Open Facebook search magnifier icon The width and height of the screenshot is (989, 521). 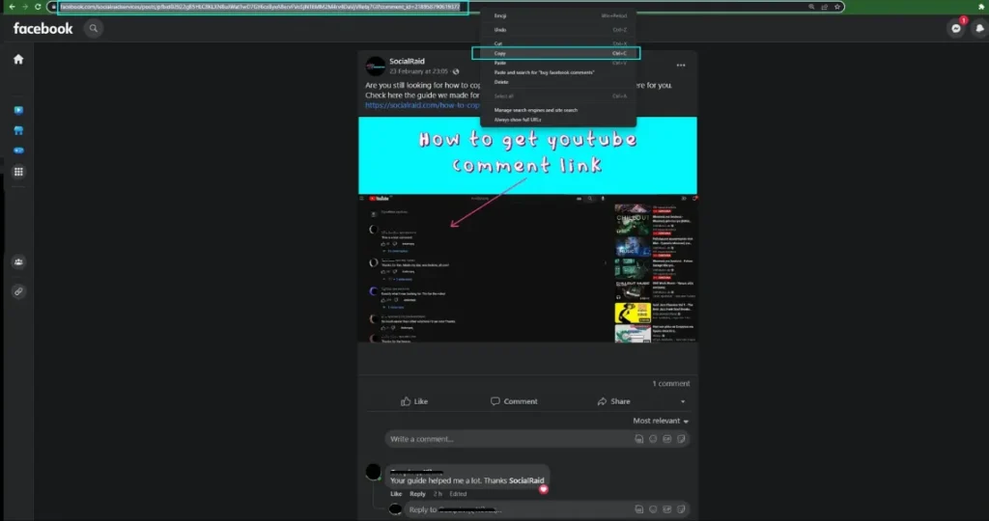(94, 28)
